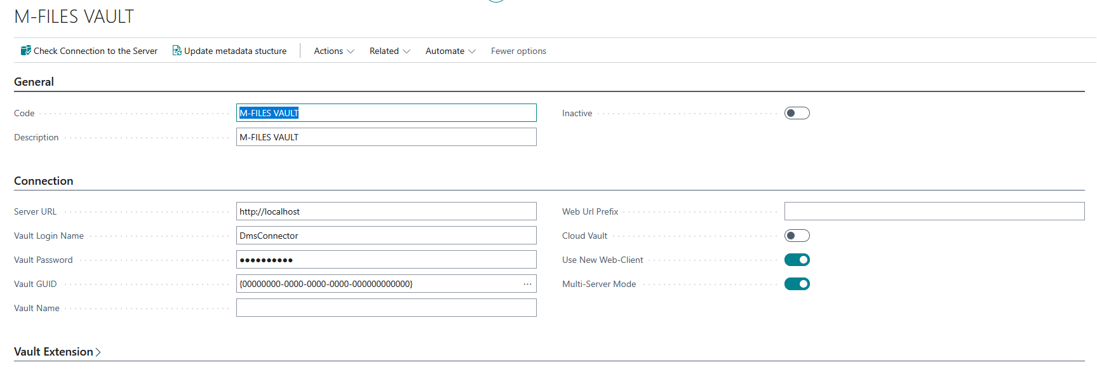This screenshot has width=1097, height=374.
Task: Focus the Server URL field
Action: pos(386,211)
